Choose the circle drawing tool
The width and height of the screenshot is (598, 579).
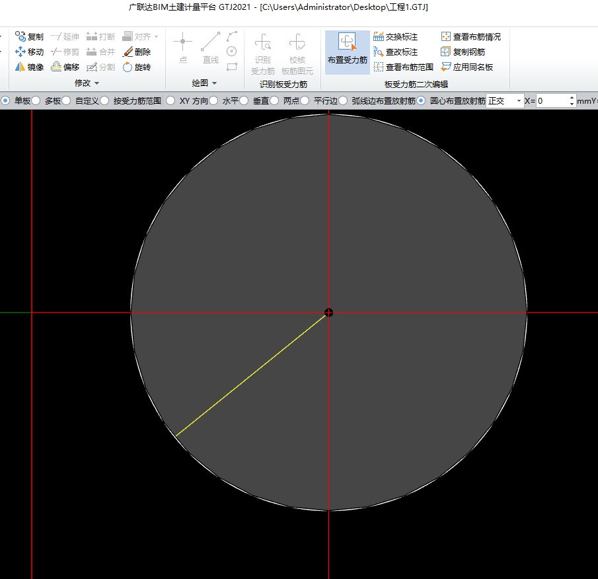coord(231,51)
